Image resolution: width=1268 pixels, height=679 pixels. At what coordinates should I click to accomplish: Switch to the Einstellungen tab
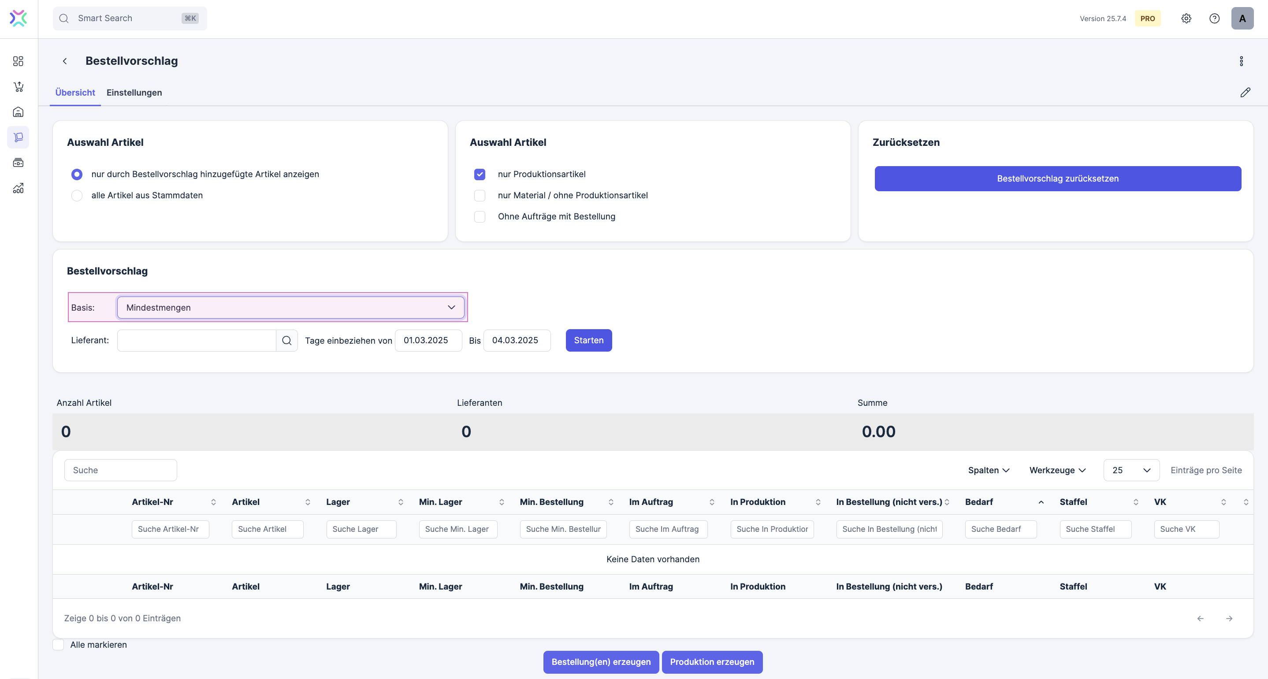[134, 93]
